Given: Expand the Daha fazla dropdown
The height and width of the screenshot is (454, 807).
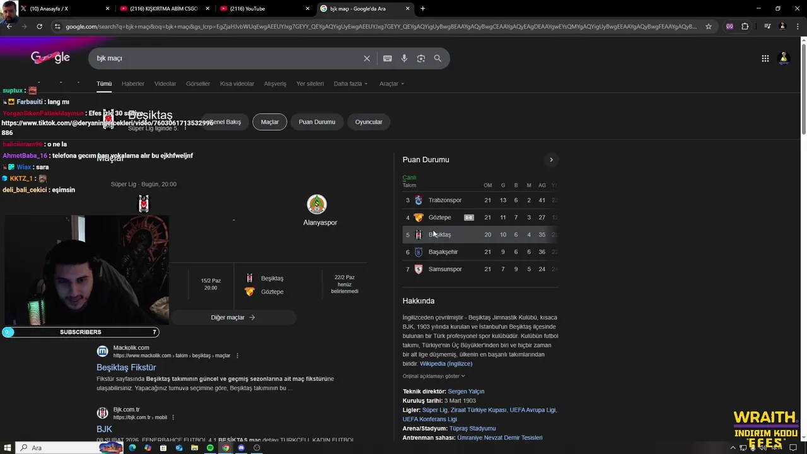Looking at the screenshot, I should coord(351,83).
